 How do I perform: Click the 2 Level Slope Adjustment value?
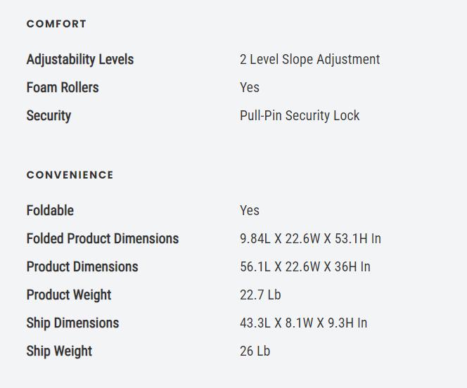(309, 60)
